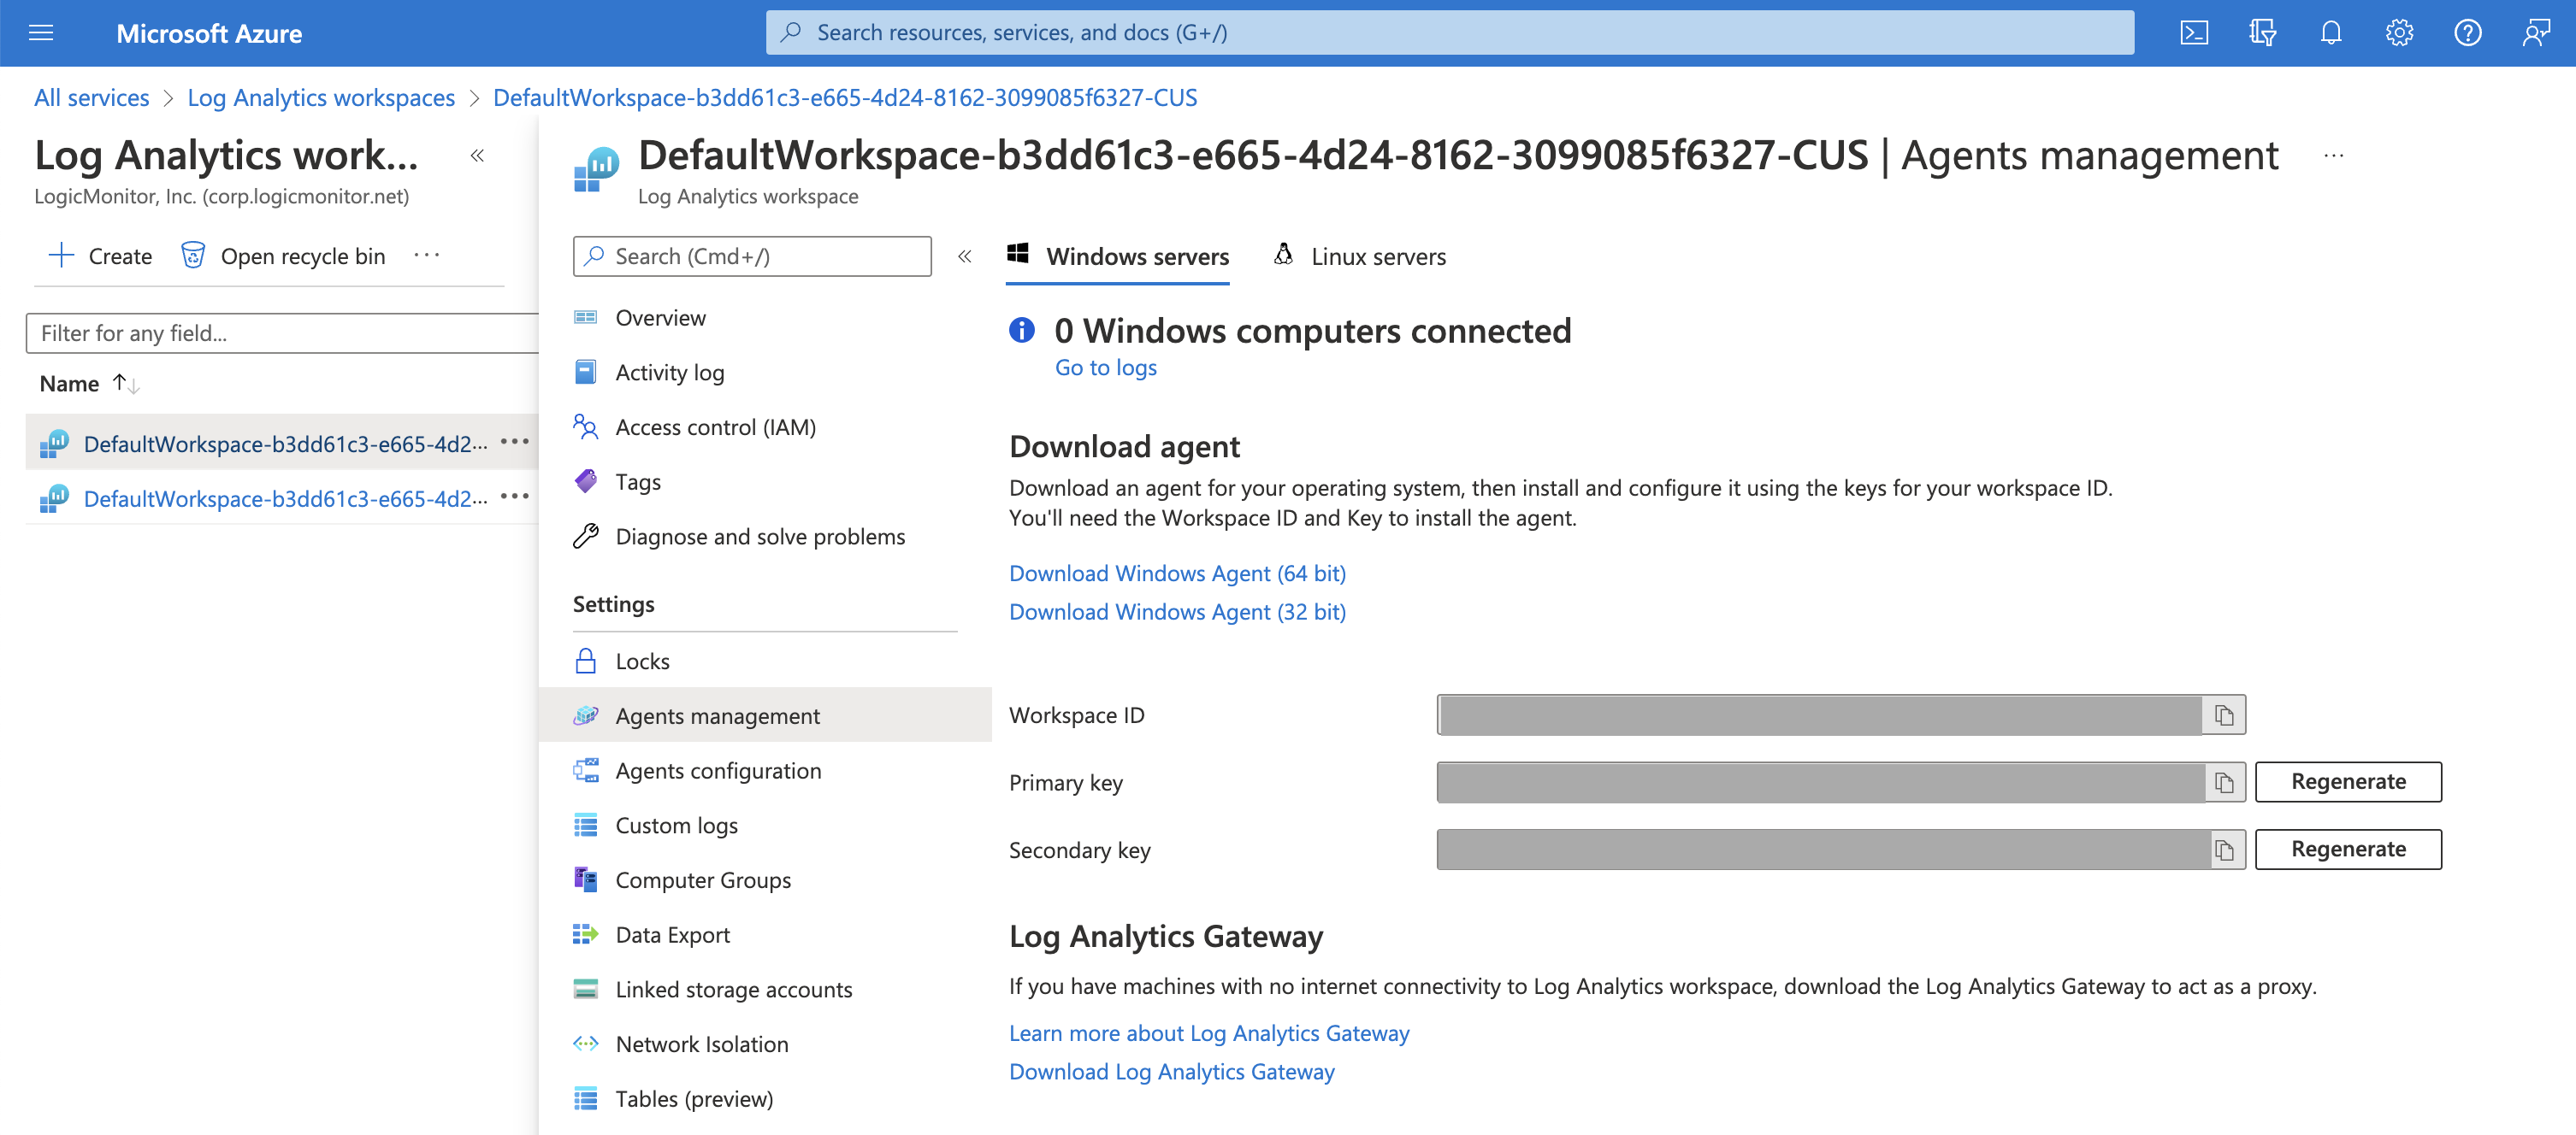This screenshot has height=1135, width=2576.
Task: Open more options for the first DefaultWorkspace row
Action: 514,442
